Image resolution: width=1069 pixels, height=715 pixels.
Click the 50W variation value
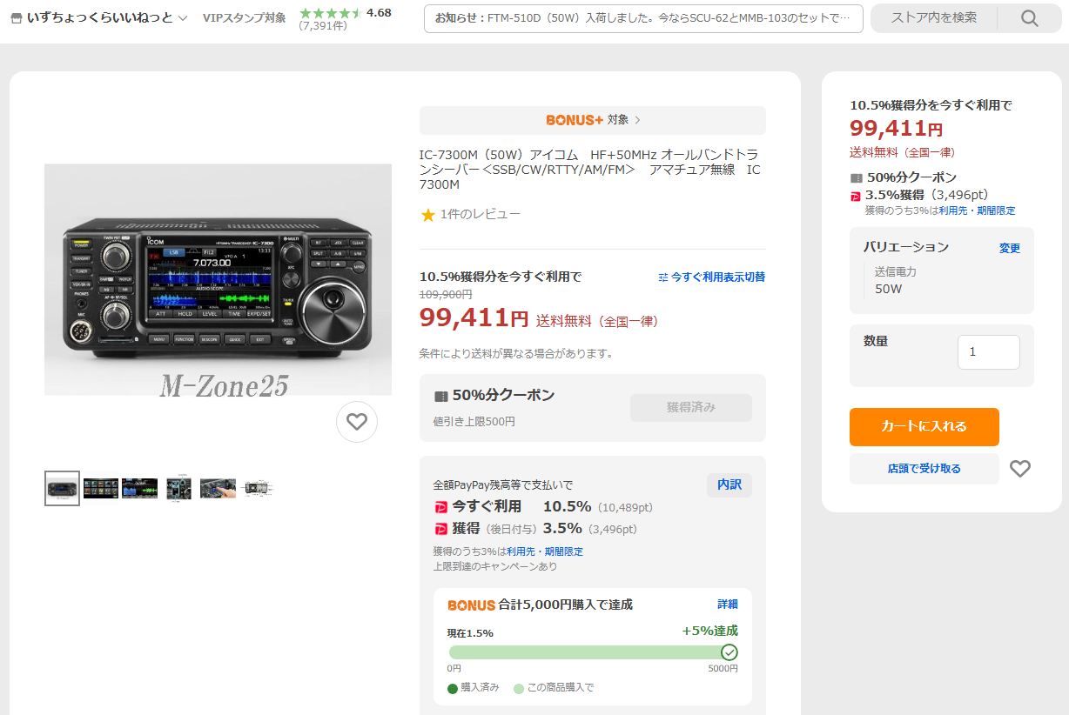pyautogui.click(x=889, y=289)
